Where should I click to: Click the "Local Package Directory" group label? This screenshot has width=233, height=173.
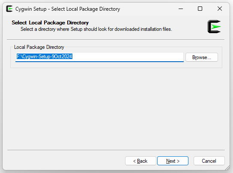click(39, 47)
